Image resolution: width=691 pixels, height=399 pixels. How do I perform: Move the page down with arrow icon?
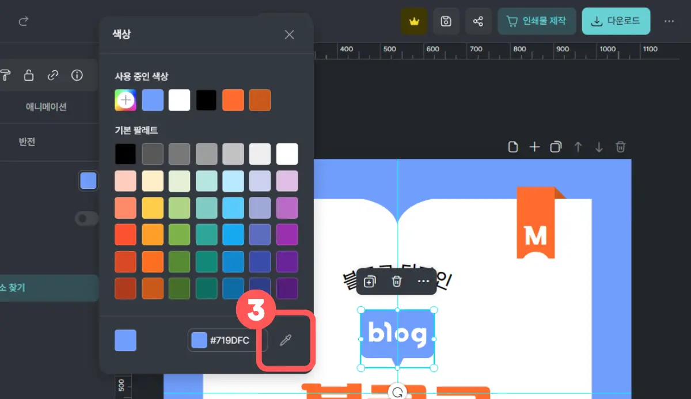pos(599,147)
